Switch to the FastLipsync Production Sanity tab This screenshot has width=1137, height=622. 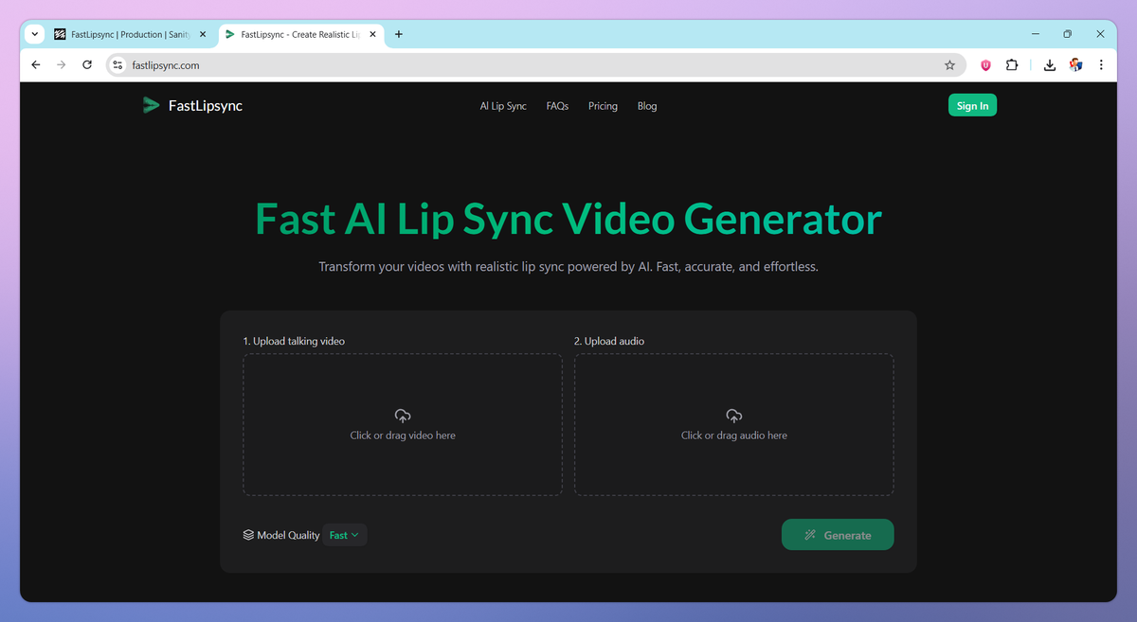pyautogui.click(x=131, y=34)
